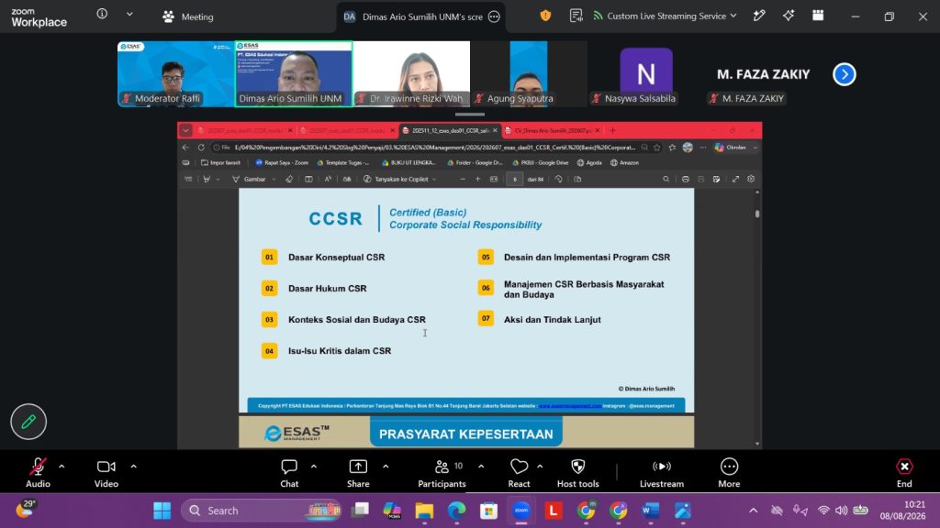Expand React options caret

[x=540, y=467]
